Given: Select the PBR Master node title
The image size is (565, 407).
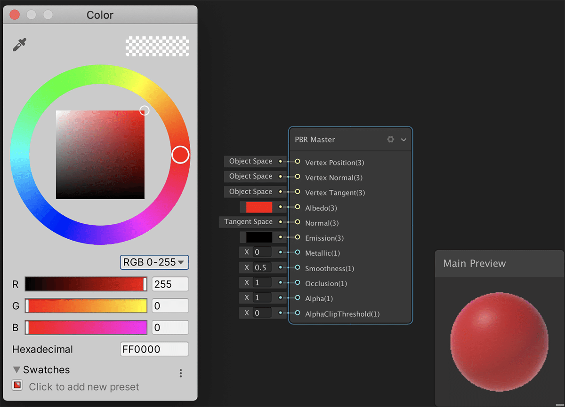Looking at the screenshot, I should [315, 140].
